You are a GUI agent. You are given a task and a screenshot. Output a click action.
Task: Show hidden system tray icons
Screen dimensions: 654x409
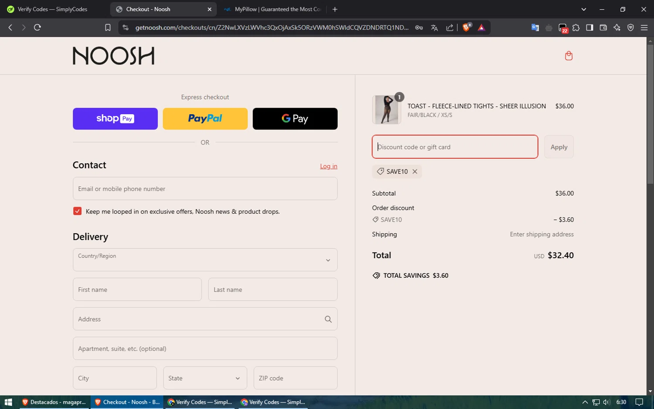585,402
